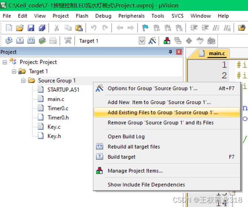Click the Batch Build stacked icon
This screenshot has height=207, width=248.
[x=42, y=41]
